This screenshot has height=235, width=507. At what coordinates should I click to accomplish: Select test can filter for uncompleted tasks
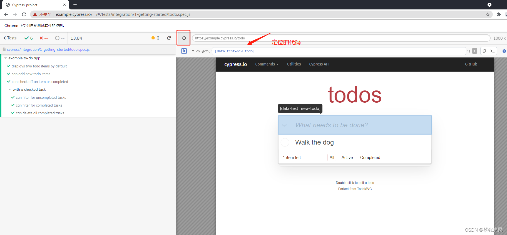[41, 97]
